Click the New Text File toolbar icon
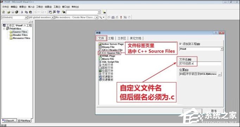Viewport: 240px width, 127px height. coord(4,12)
